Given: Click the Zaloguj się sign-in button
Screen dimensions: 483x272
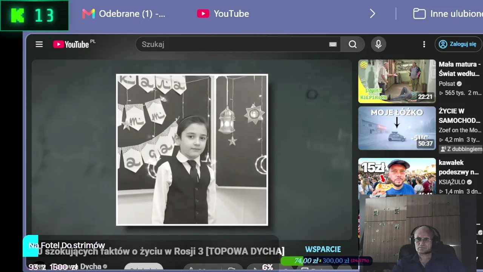Looking at the screenshot, I should 458,44.
